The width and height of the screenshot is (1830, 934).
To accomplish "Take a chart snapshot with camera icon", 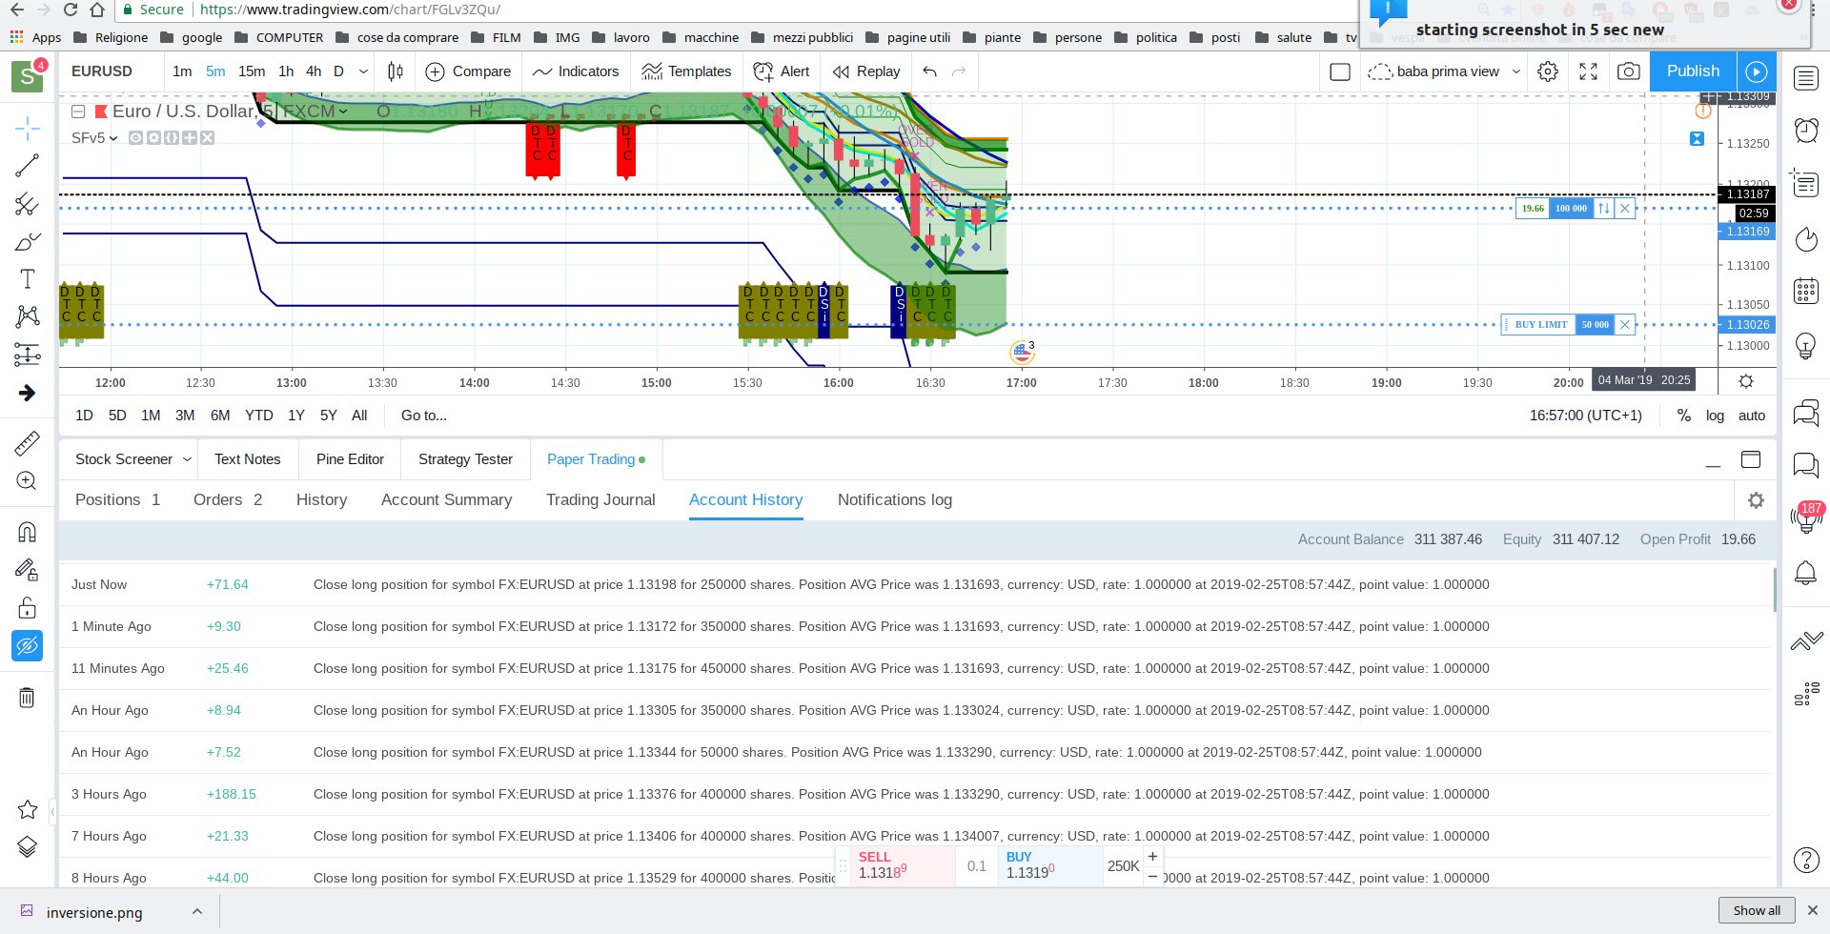I will click(1629, 71).
